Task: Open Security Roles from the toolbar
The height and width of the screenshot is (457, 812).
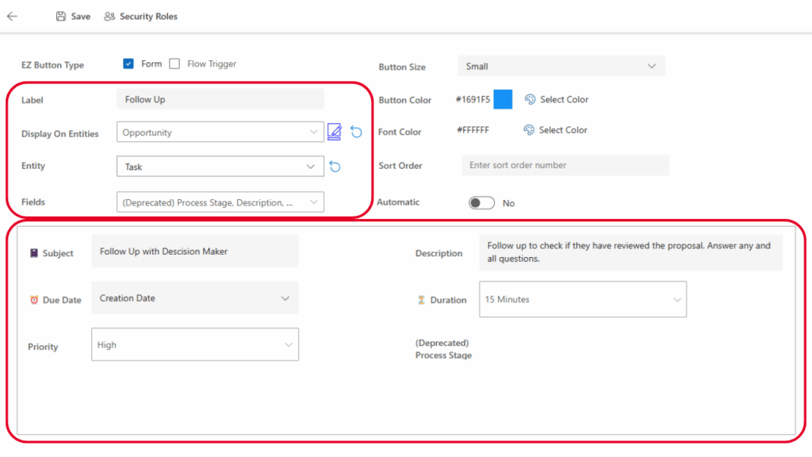Action: pos(140,17)
